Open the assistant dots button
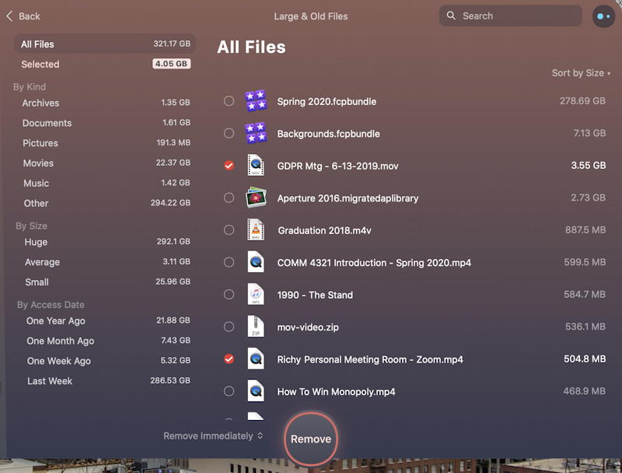 coord(603,16)
